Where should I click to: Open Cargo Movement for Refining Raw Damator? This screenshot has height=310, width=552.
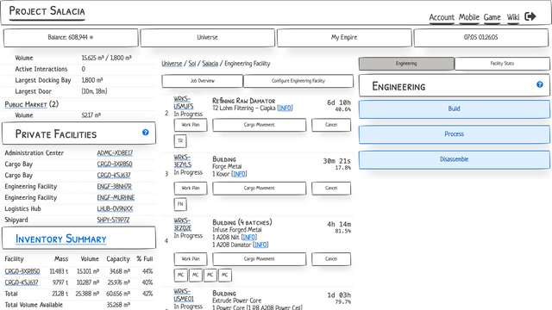[260, 125]
